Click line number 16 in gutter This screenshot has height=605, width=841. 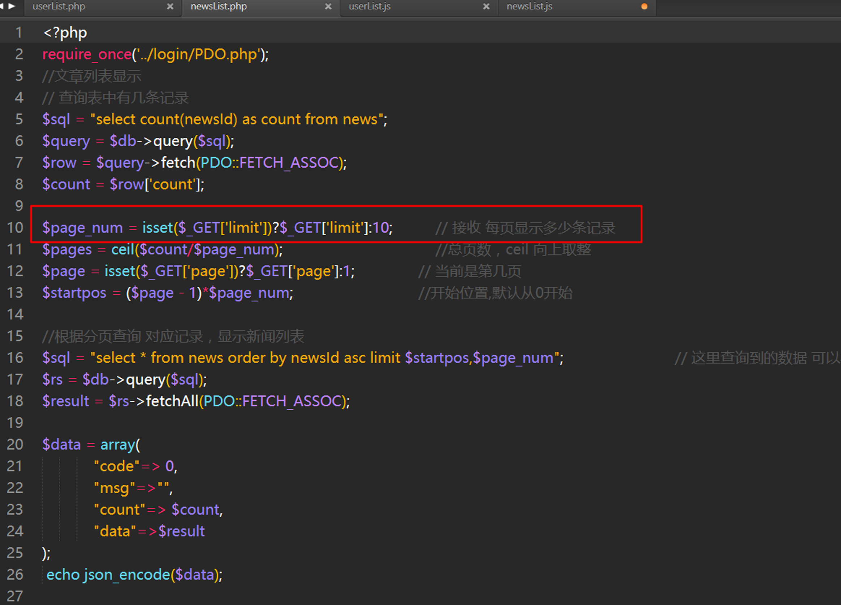(15, 357)
